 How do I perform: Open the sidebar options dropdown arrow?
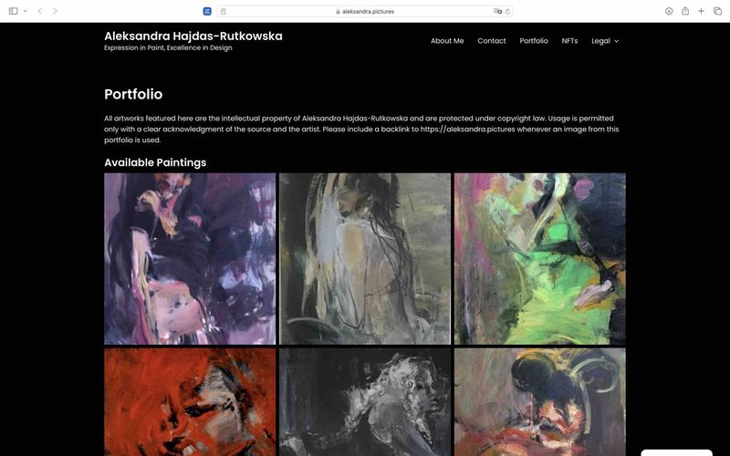coord(26,11)
